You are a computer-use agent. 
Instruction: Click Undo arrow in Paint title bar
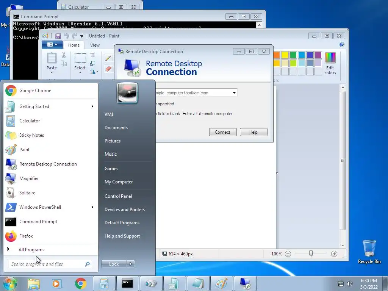(x=66, y=36)
